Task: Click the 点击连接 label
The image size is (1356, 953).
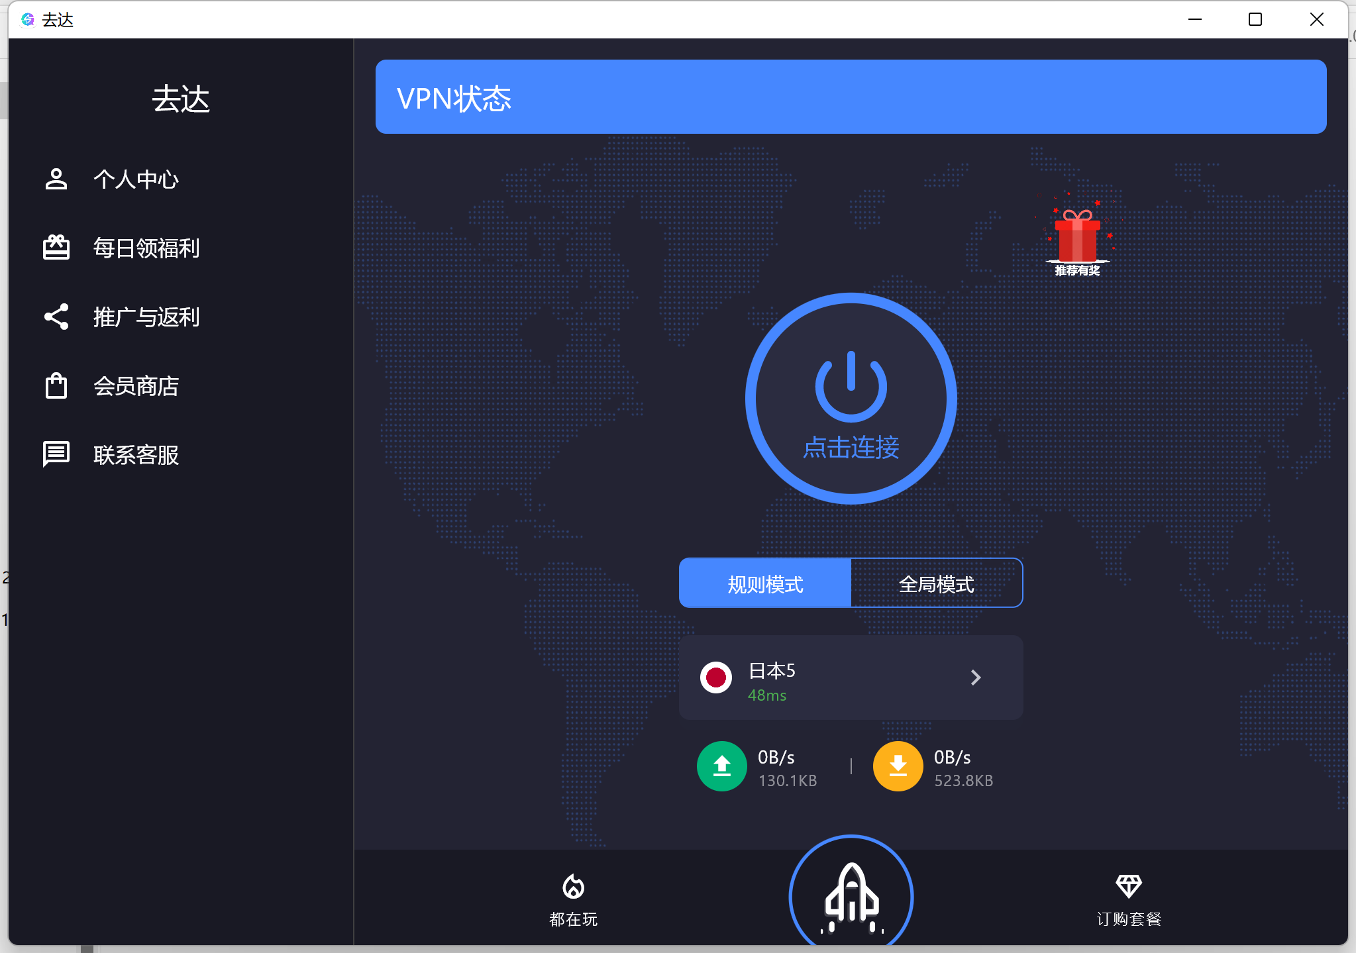Action: [x=851, y=448]
